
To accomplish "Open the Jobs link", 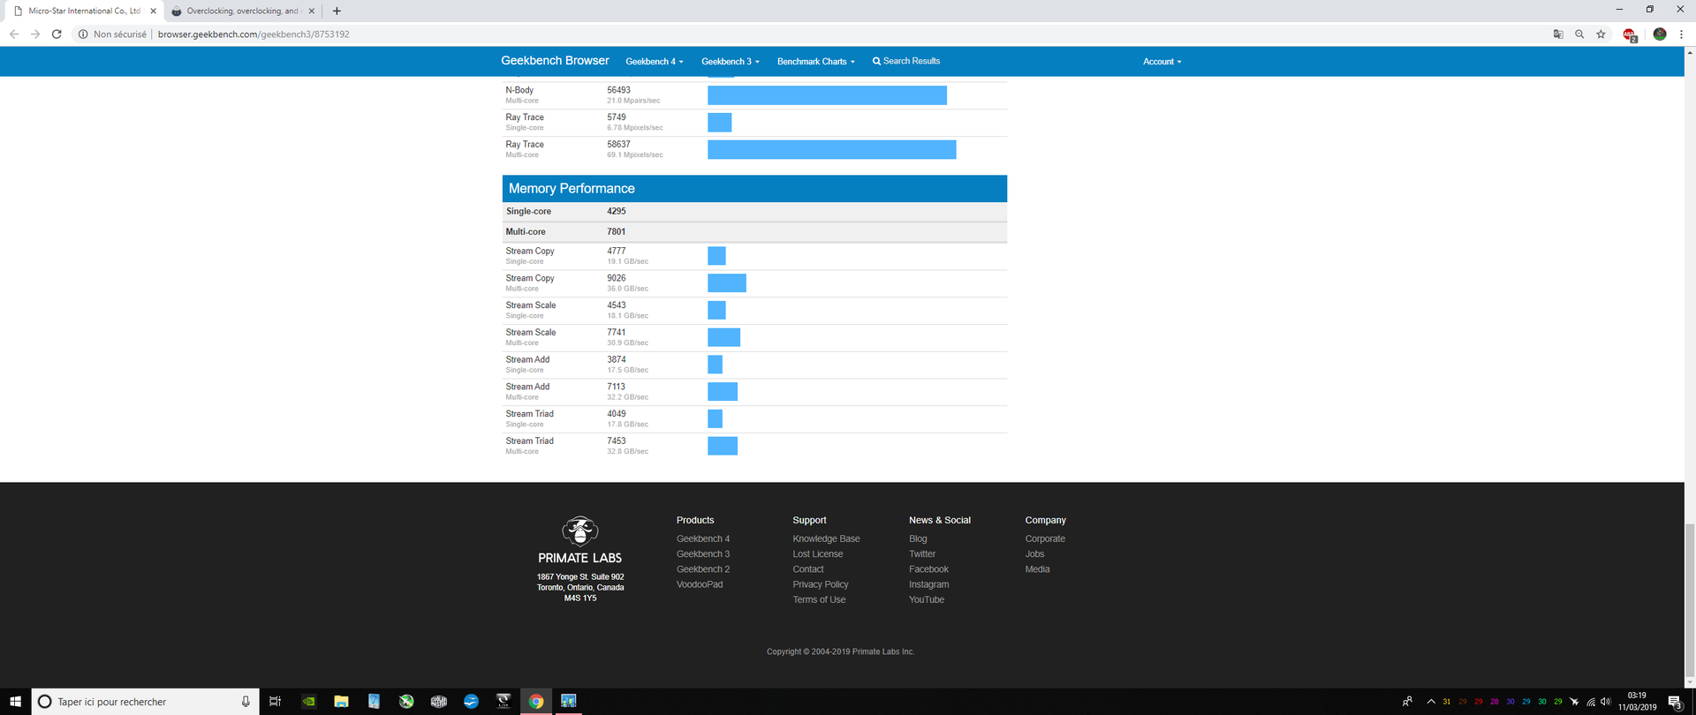I will [x=1034, y=554].
